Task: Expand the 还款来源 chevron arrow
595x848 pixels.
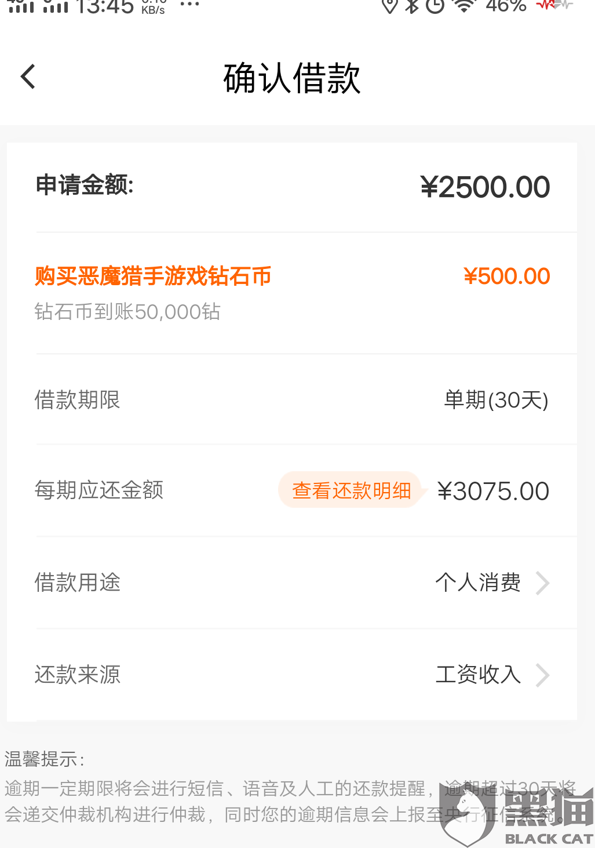Action: [x=542, y=675]
